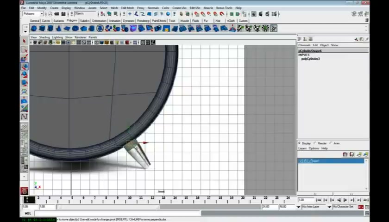389x222 pixels.
Task: Select the Render layer radio button
Action: pyautogui.click(x=315, y=143)
